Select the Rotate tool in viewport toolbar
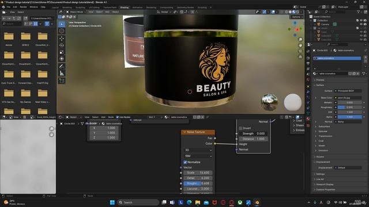Image resolution: width=369 pixels, height=207 pixels. 62,45
